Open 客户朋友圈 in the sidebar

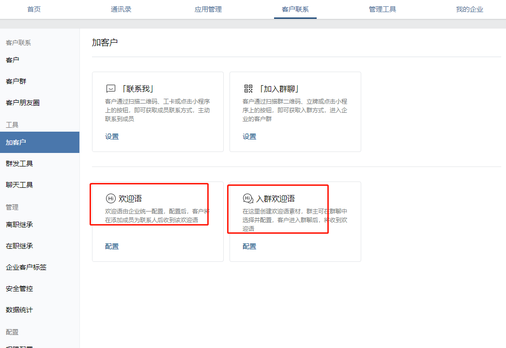[23, 103]
